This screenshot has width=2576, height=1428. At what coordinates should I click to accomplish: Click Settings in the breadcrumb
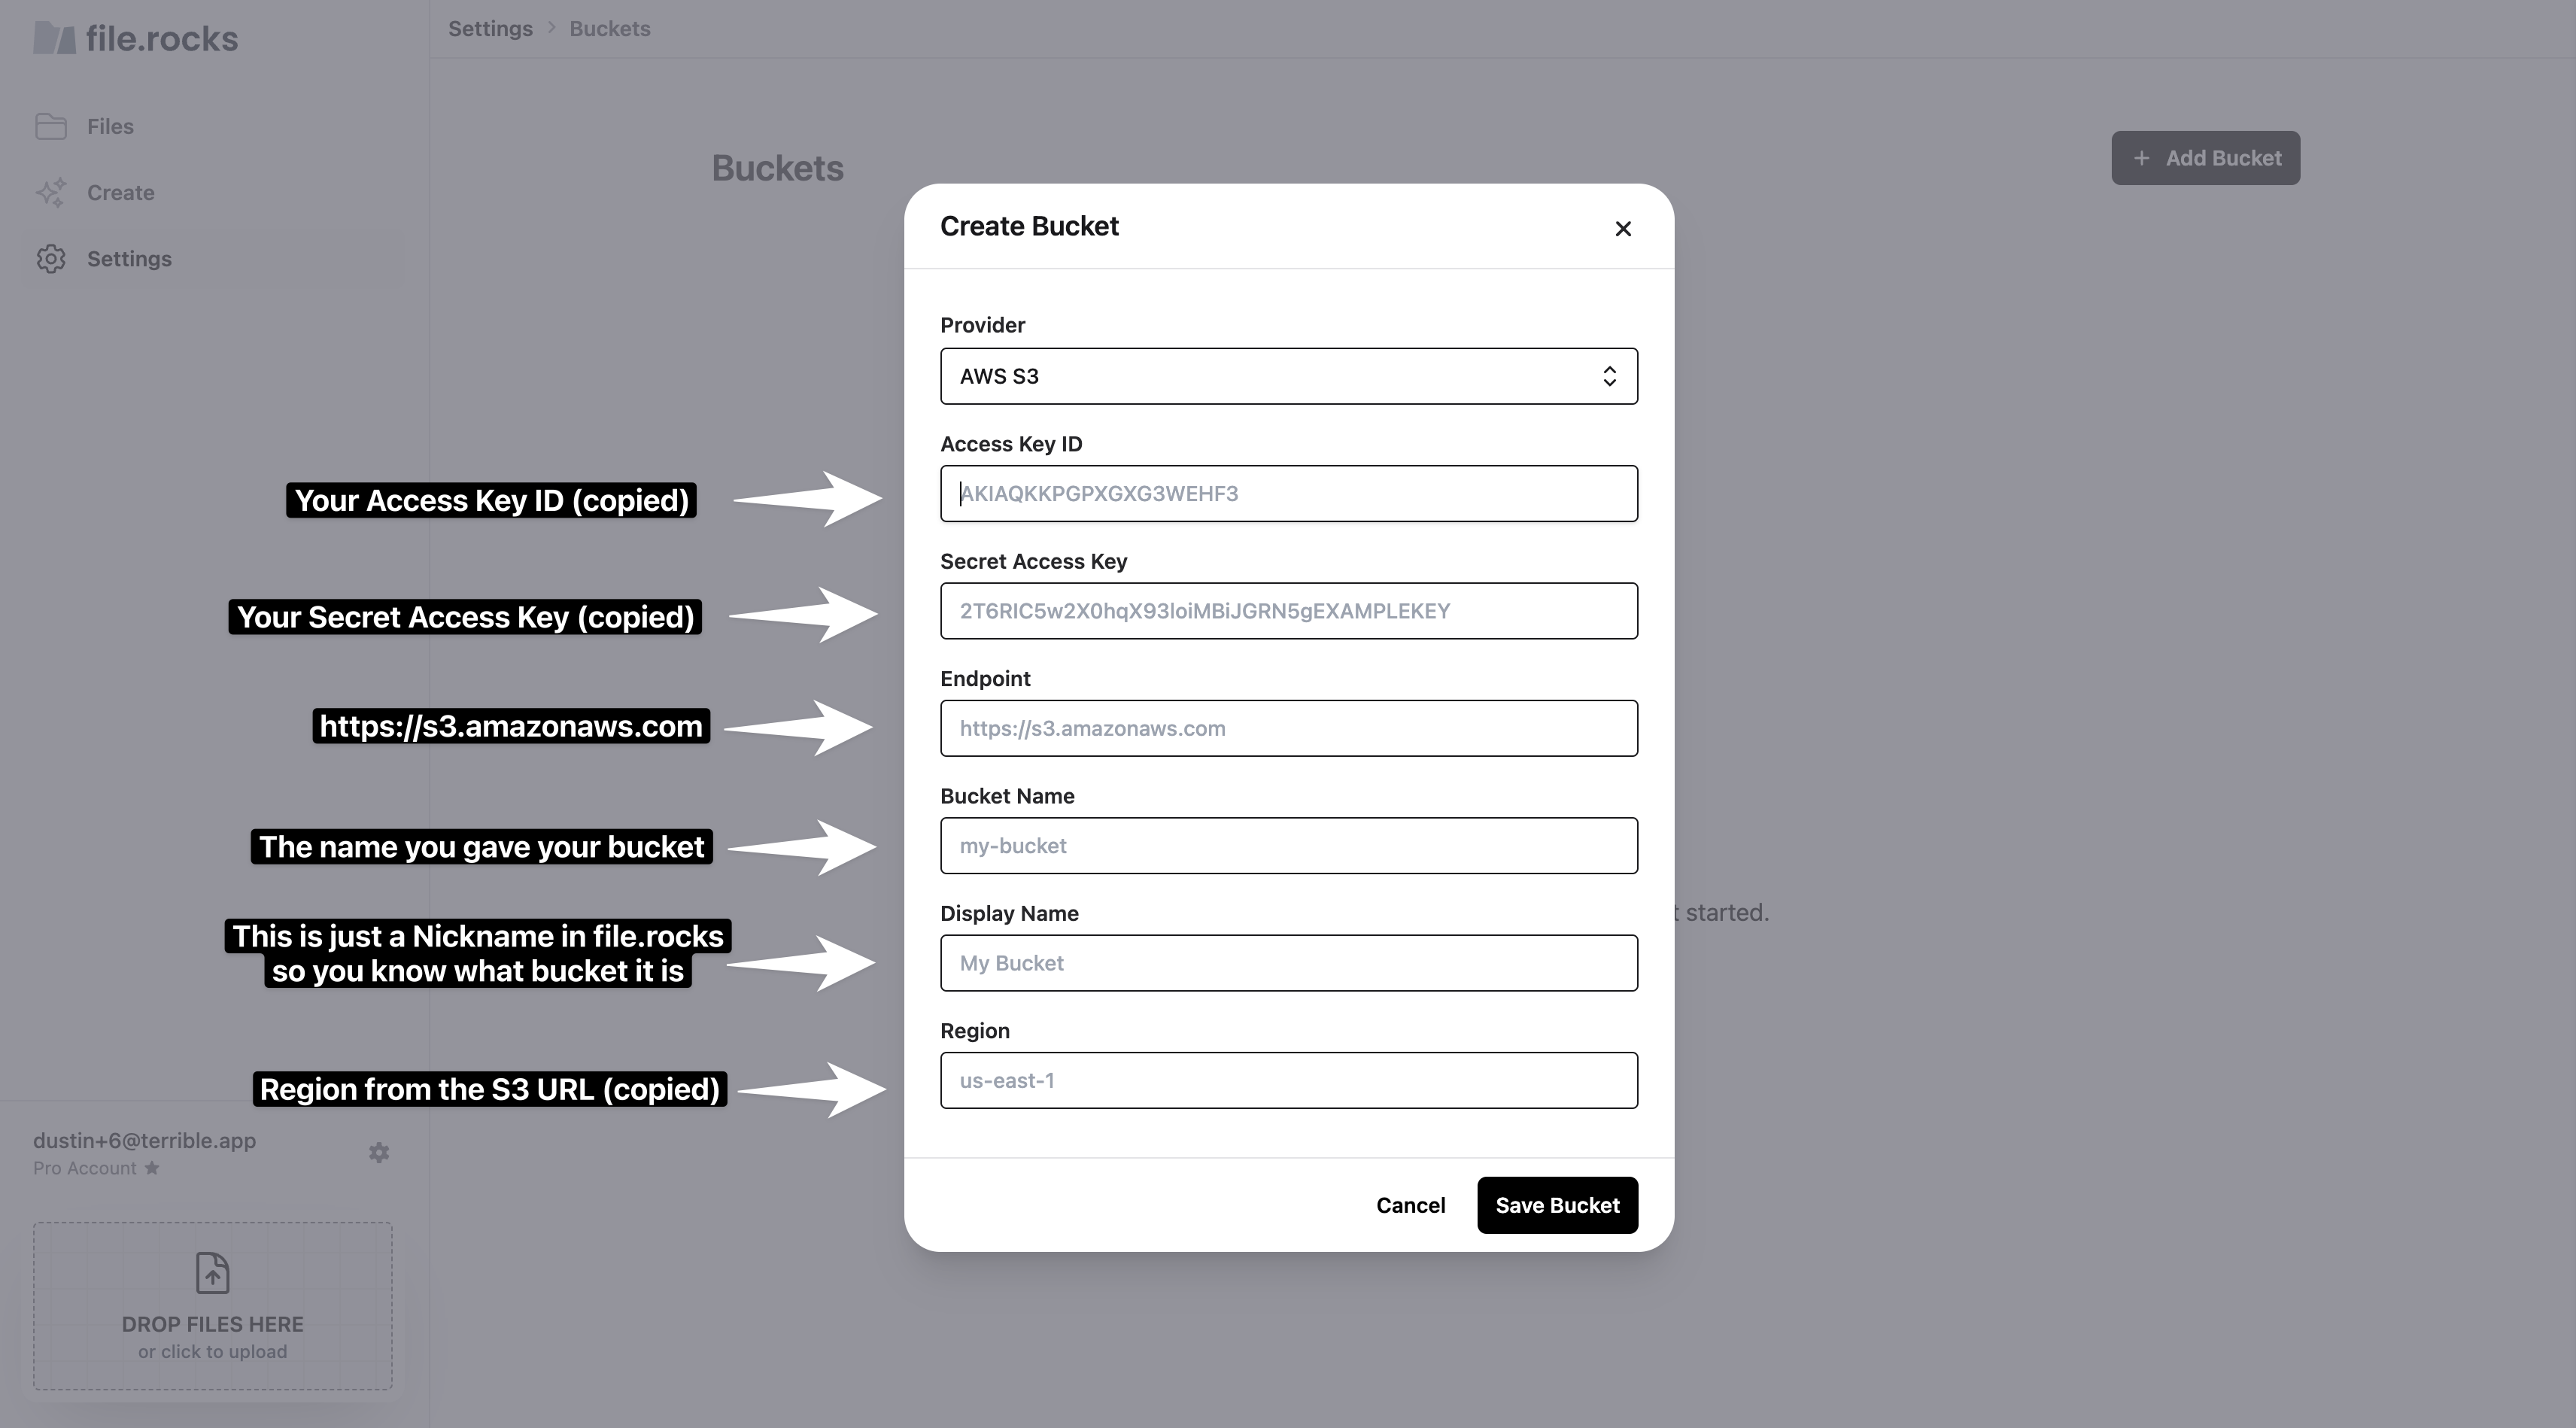point(490,29)
